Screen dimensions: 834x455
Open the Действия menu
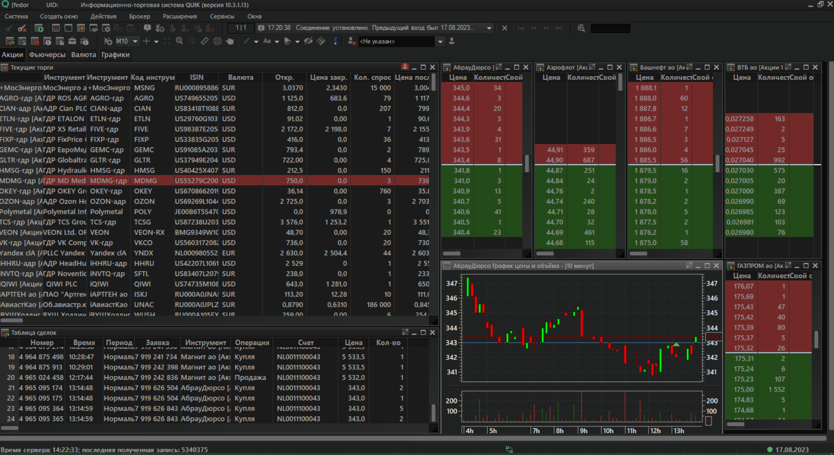pos(103,16)
